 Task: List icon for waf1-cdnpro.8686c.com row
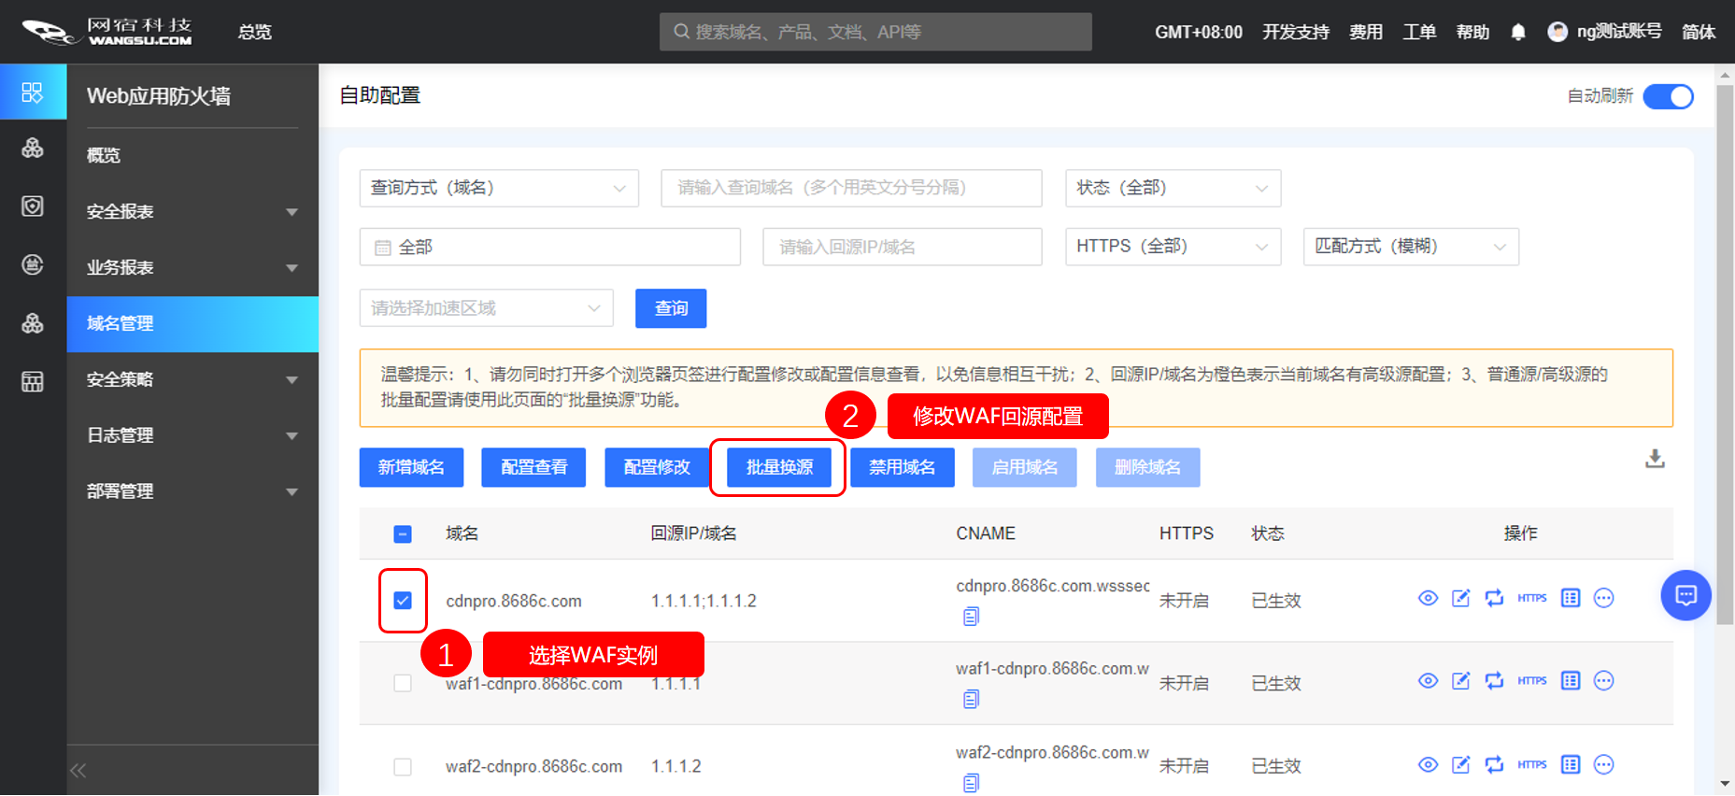click(x=1571, y=680)
